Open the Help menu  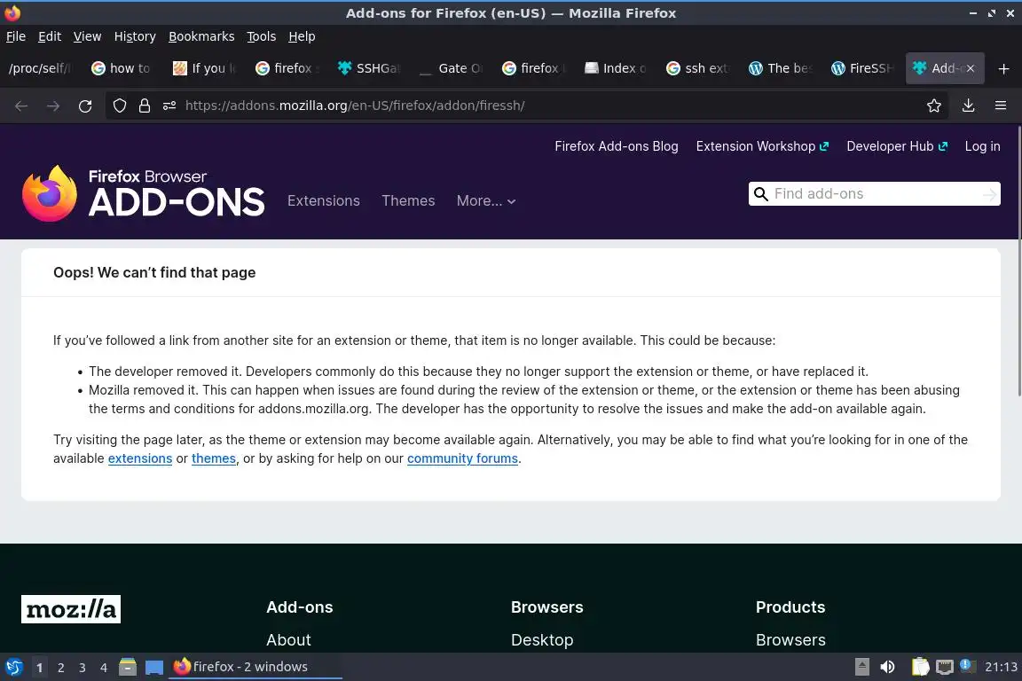tap(302, 36)
